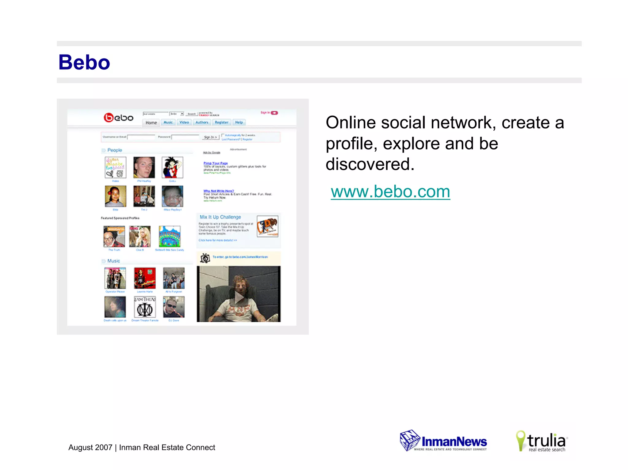Open the red Leanne Harte music thumbnail

click(x=145, y=278)
